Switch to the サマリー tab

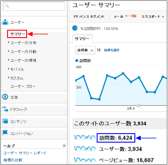click(x=83, y=39)
